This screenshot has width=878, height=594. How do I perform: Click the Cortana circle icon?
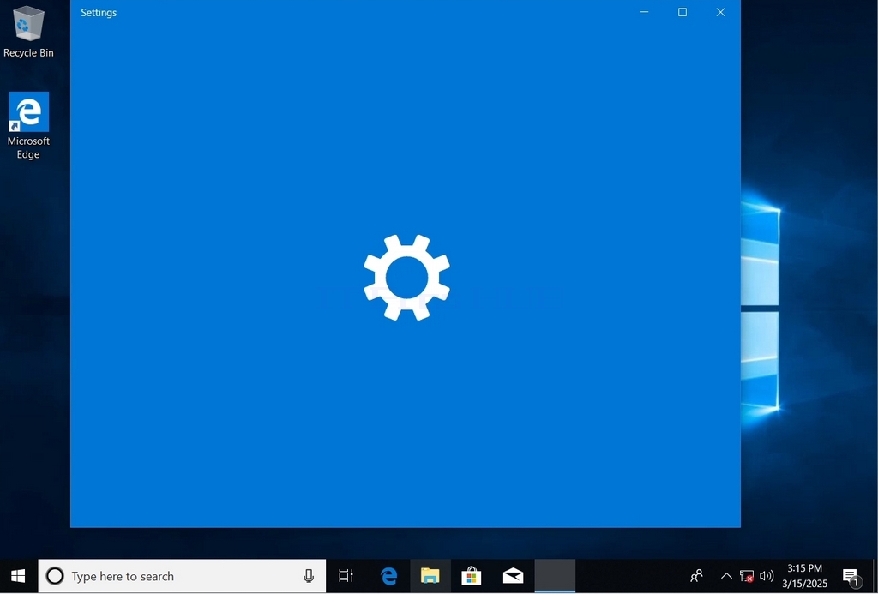click(55, 576)
